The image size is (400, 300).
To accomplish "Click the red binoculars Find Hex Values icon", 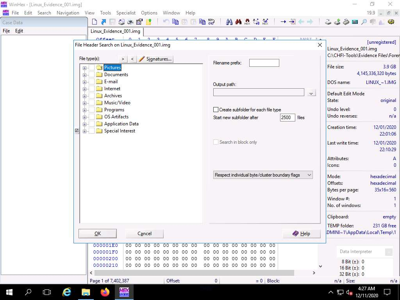I will click(238, 22).
